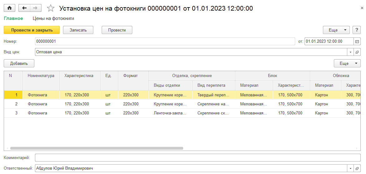
Task: Expand the Вид цен dropdown arrow
Action: (351, 52)
